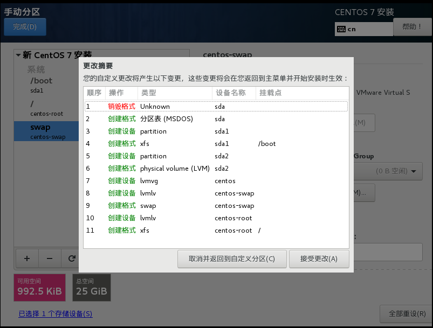Open 已选择 1 个存储设备(S) link
Image resolution: width=433 pixels, height=328 pixels.
[55, 313]
